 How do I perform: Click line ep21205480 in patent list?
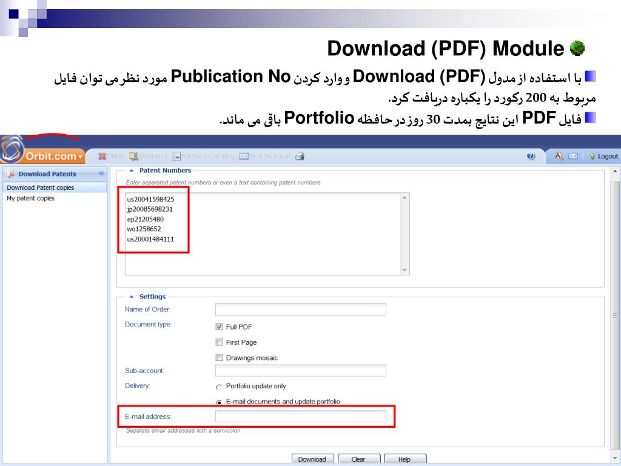pos(146,219)
